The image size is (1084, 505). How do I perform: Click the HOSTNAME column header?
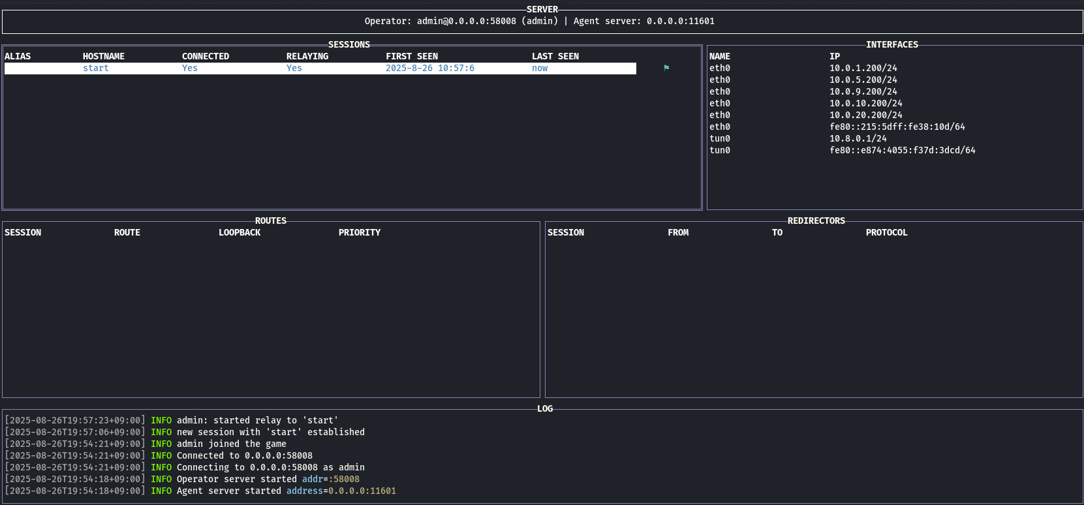[104, 57]
